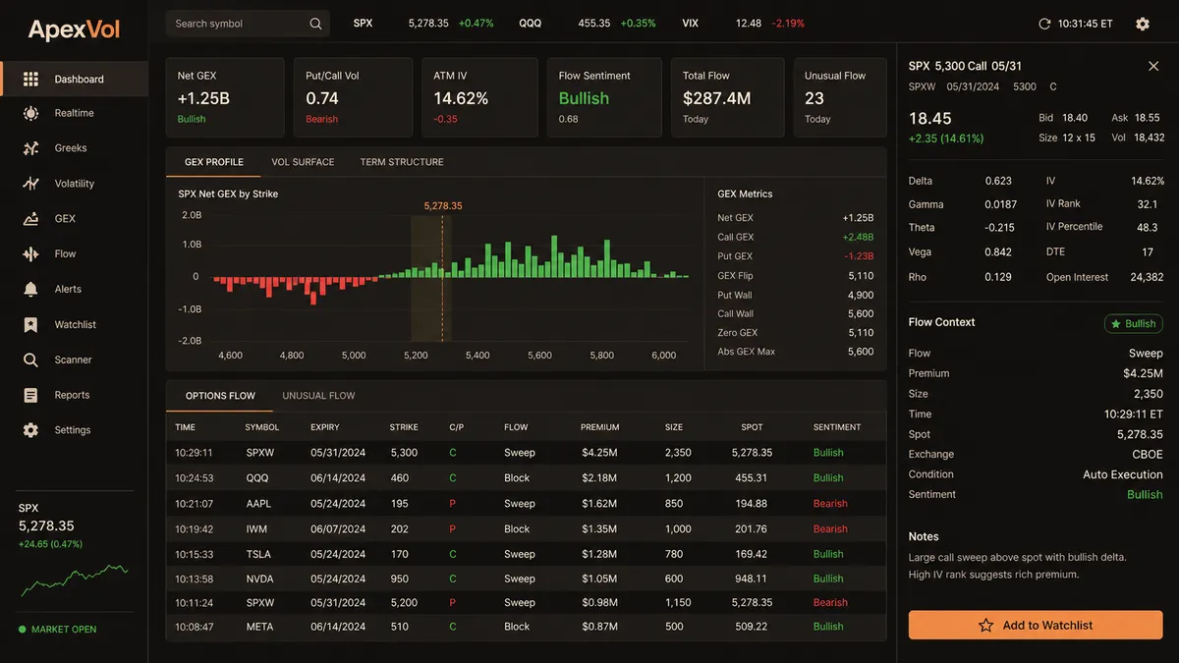Focus the Search symbol field
Screen dimensions: 1179x663
[x=248, y=24]
